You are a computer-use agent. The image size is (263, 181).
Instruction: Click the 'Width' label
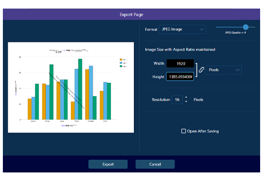159,63
